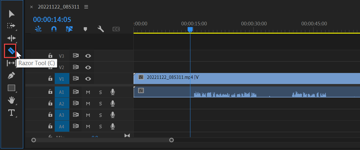The image size is (360, 150).
Task: Toggle sync lock on track V3
Action: 75,56
